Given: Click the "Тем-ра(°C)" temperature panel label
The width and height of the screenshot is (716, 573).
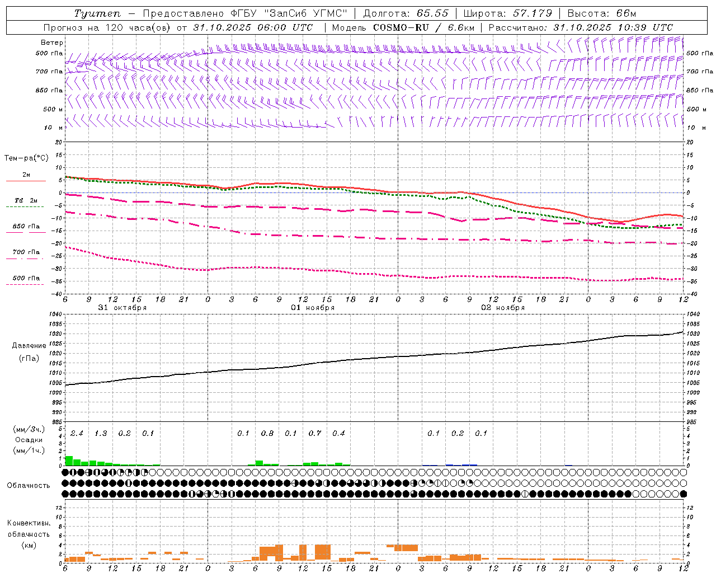Looking at the screenshot, I should 27,158.
